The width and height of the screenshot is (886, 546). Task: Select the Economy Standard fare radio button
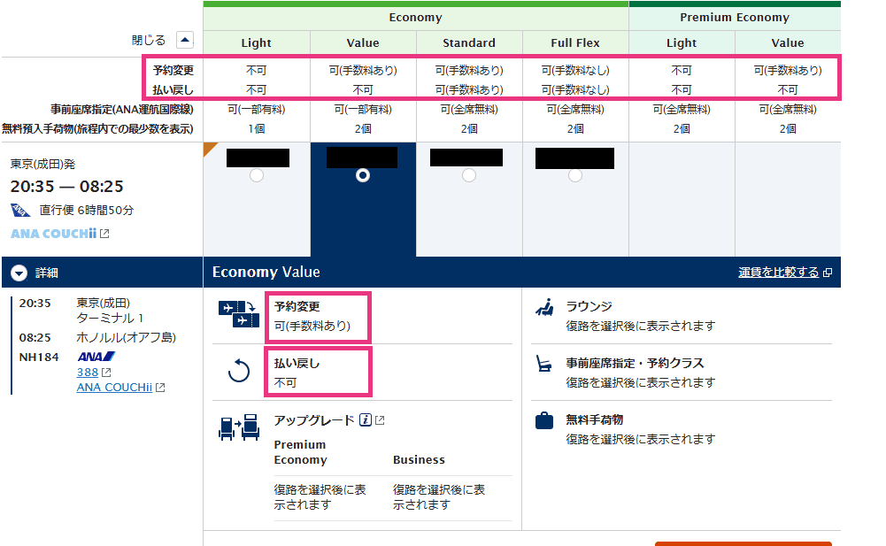click(468, 176)
